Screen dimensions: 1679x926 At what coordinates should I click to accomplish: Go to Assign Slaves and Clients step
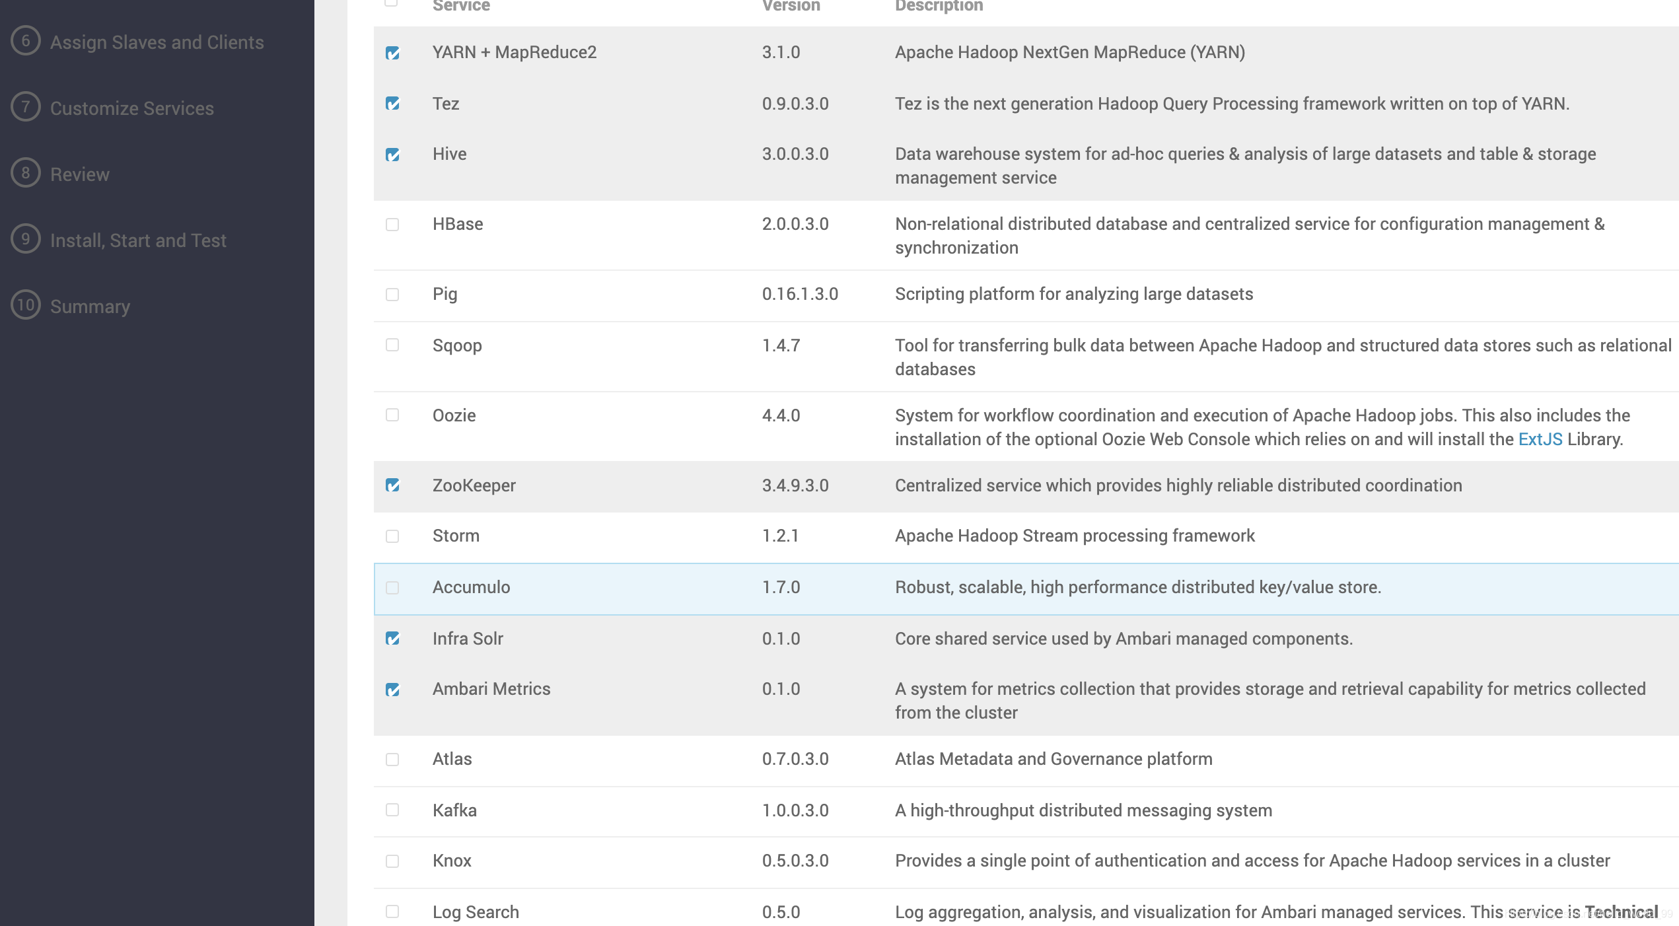(x=157, y=42)
